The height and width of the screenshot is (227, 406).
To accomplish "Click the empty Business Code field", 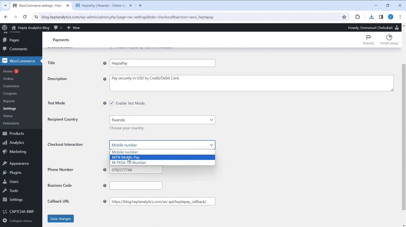I will (x=136, y=185).
